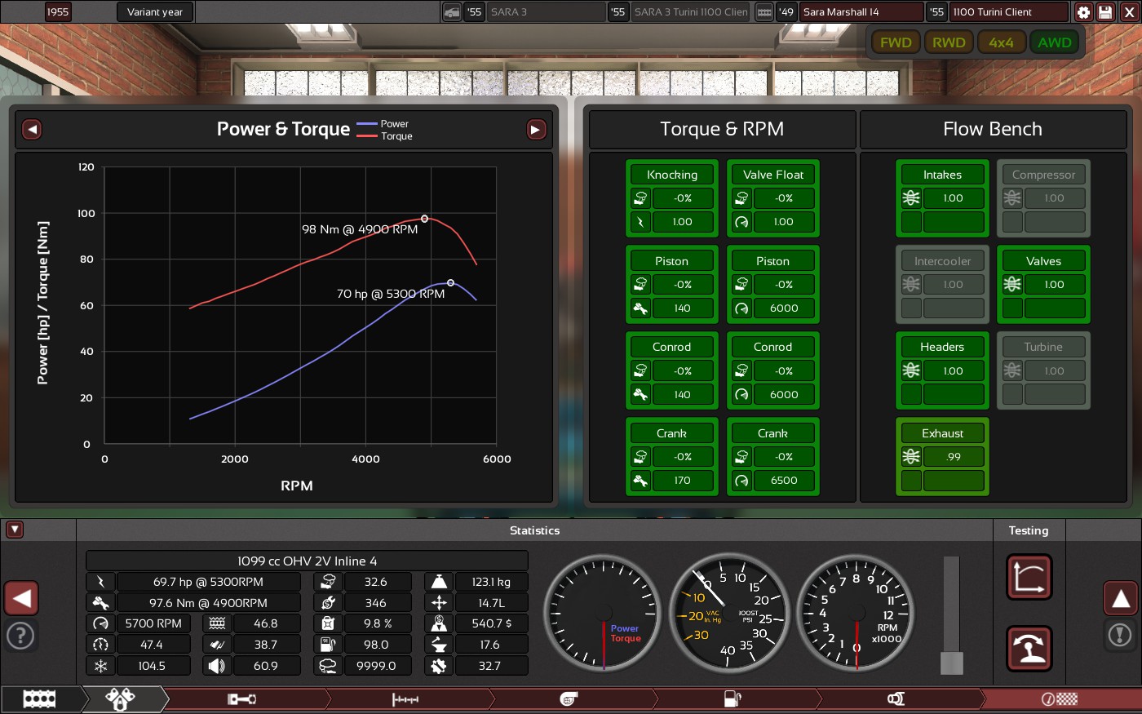Adjust the vertical throttle slider

(x=951, y=661)
